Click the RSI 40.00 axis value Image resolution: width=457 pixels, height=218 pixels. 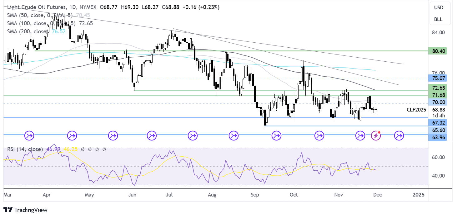[438, 176]
